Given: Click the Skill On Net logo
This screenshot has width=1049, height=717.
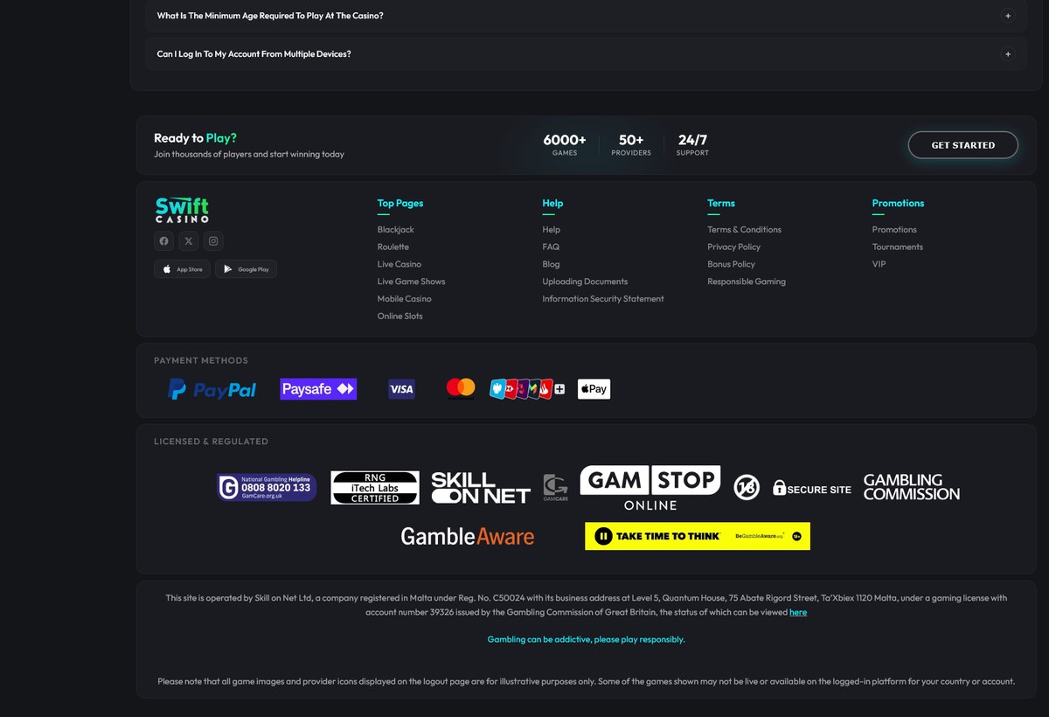Looking at the screenshot, I should coord(481,488).
